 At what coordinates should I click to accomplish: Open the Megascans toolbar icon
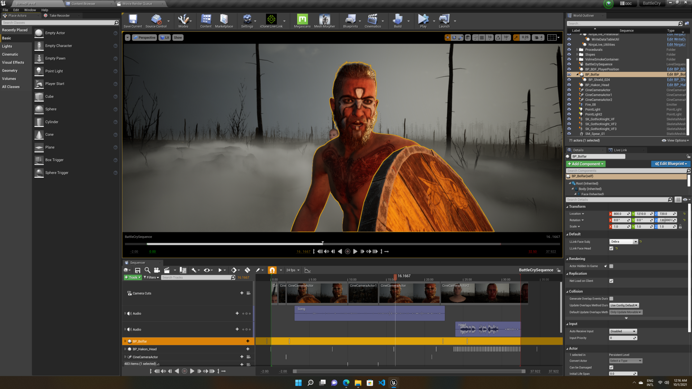[x=302, y=21]
